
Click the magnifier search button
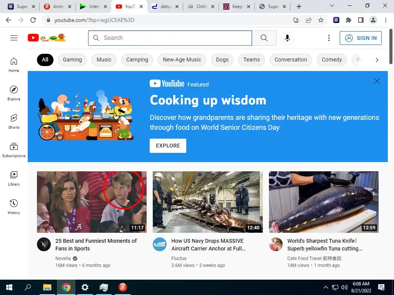click(x=264, y=38)
